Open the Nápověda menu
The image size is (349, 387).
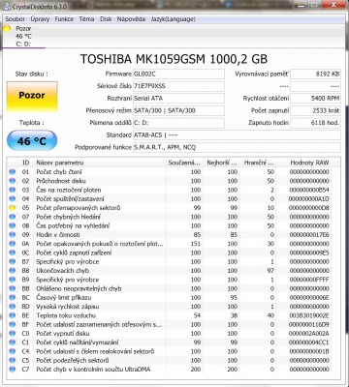coord(131,19)
